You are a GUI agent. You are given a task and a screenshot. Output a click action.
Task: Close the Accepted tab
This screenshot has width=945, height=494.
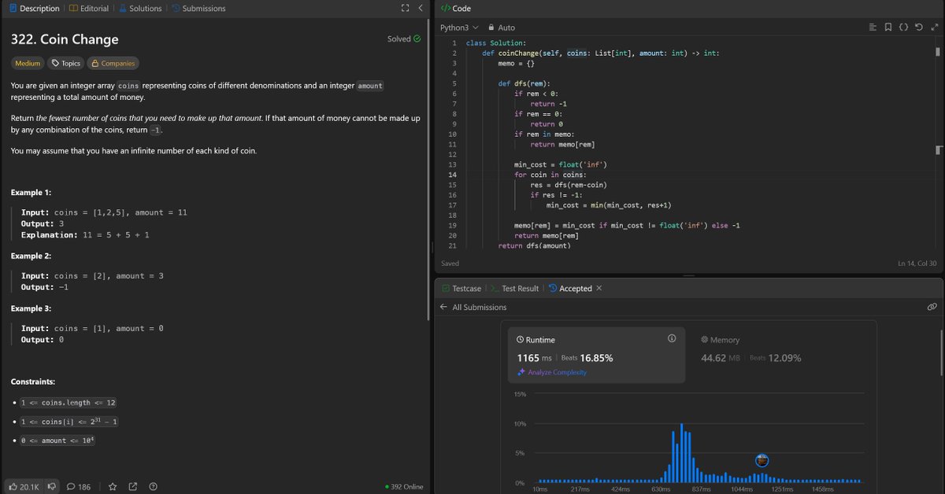(x=599, y=289)
